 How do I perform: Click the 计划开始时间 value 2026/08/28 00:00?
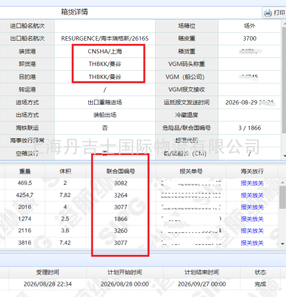[x=125, y=284]
